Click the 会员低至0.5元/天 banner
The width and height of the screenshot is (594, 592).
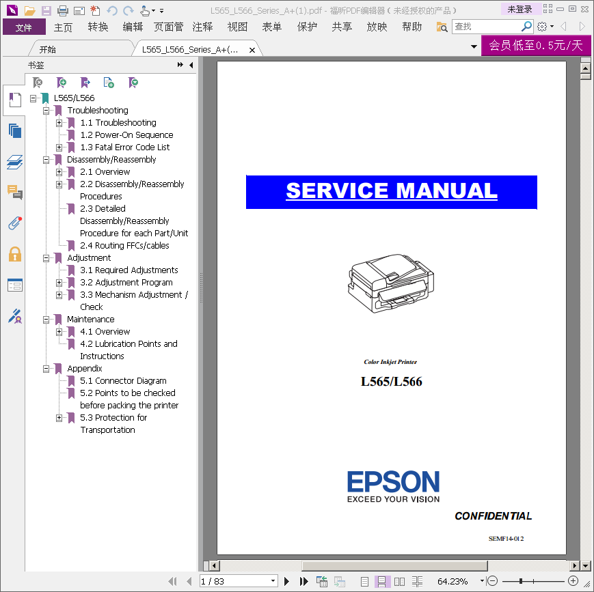pos(536,46)
